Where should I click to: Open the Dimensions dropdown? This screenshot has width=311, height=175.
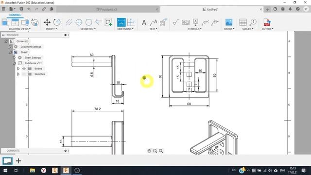point(125,29)
